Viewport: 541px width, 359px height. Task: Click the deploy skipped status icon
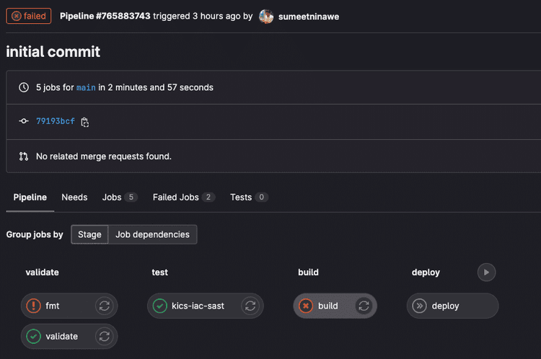420,306
